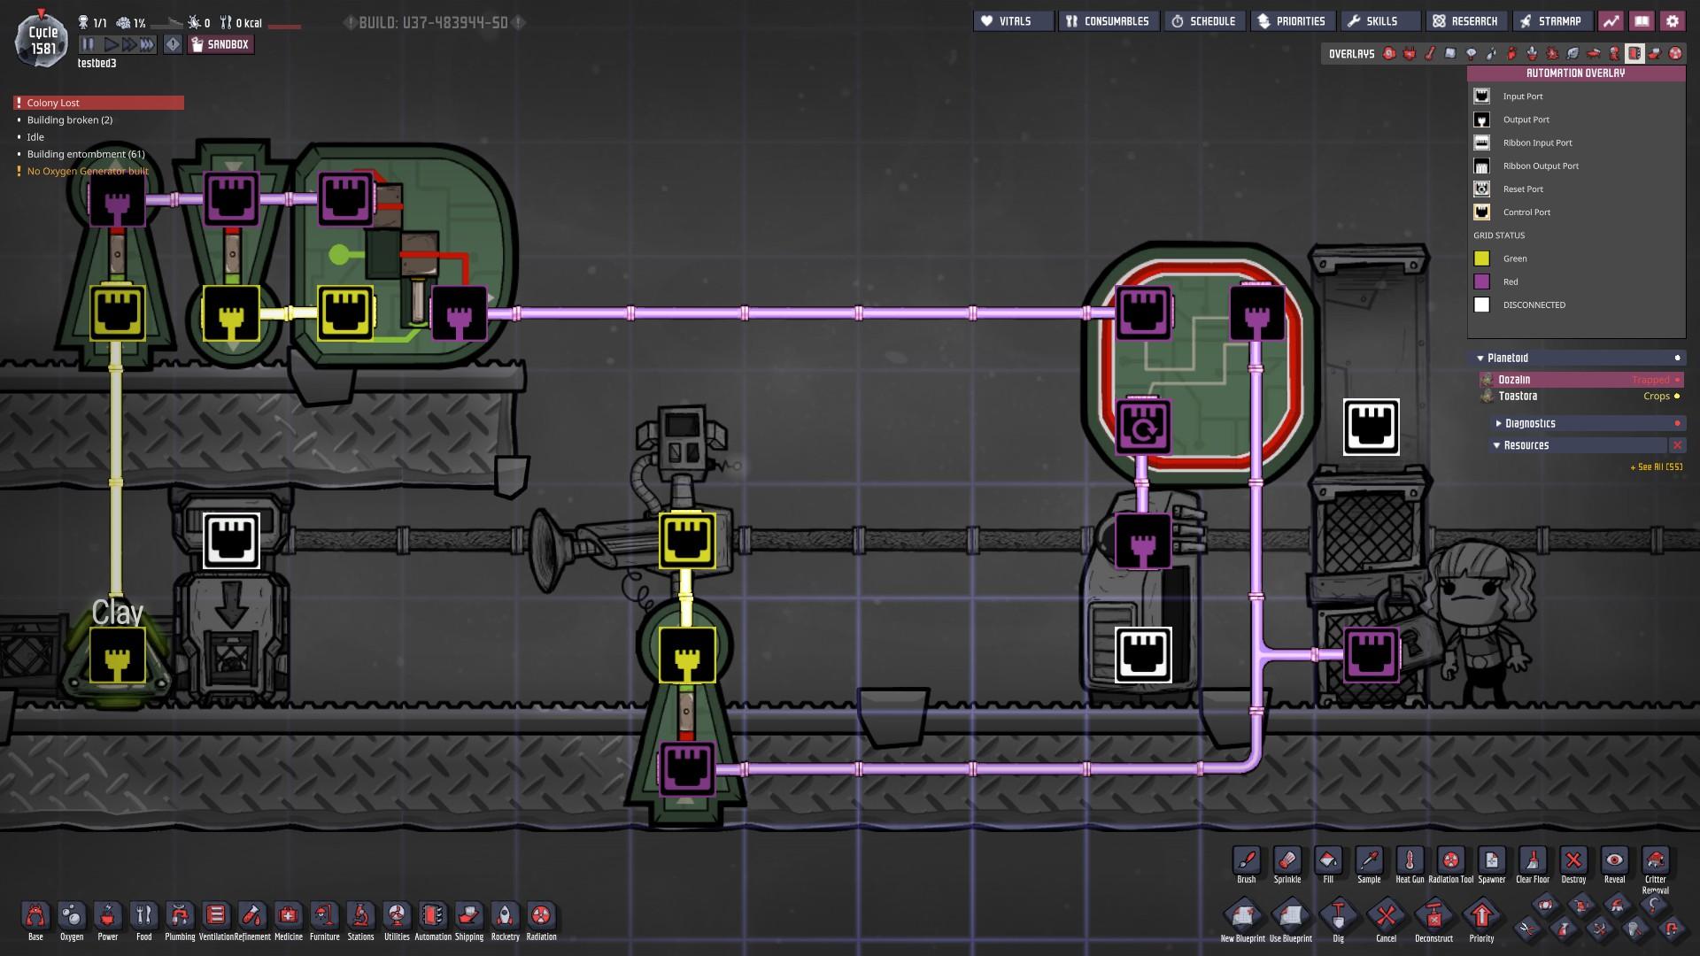Image resolution: width=1700 pixels, height=956 pixels.
Task: Expand the Diagnostics section
Action: (1530, 423)
